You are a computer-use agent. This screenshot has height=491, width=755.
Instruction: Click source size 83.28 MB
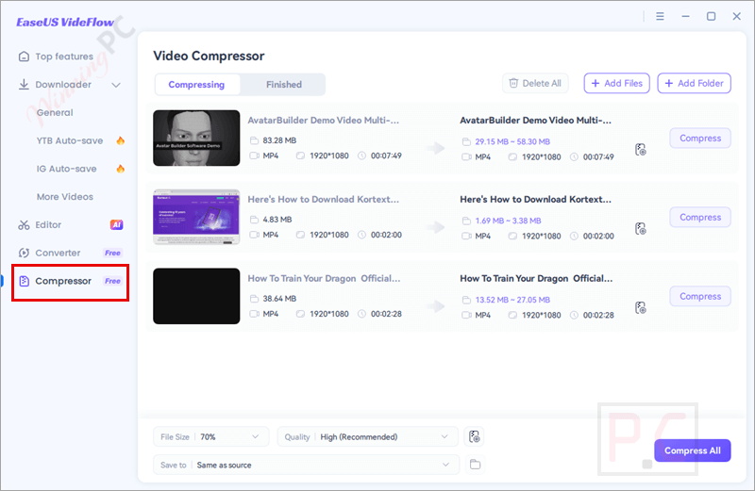point(279,140)
